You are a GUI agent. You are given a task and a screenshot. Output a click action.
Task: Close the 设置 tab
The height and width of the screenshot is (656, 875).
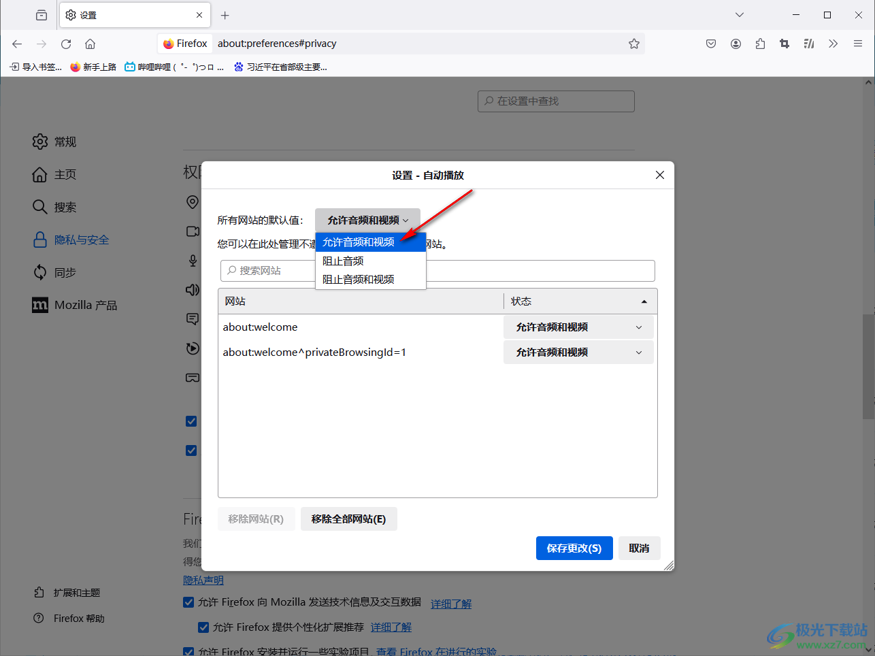pos(199,15)
